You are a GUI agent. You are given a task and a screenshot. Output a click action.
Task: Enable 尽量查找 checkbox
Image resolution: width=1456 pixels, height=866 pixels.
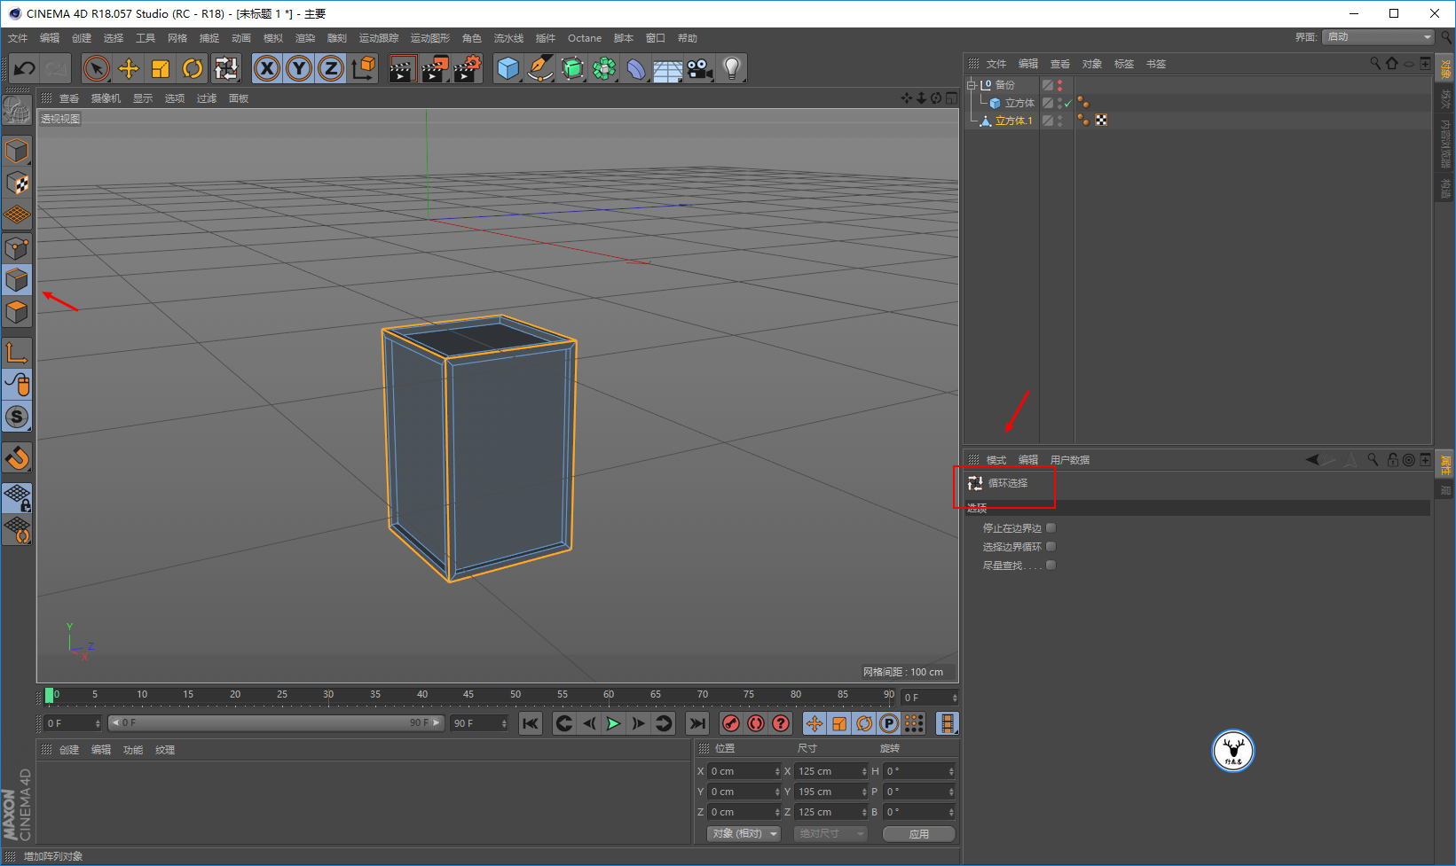point(1051,565)
